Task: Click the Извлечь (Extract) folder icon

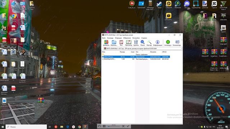Action: click(x=114, y=43)
